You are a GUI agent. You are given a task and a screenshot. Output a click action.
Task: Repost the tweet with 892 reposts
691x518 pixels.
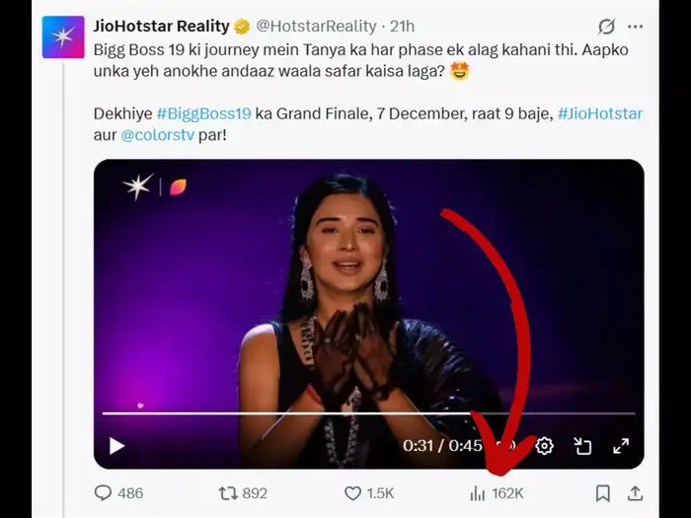point(226,492)
